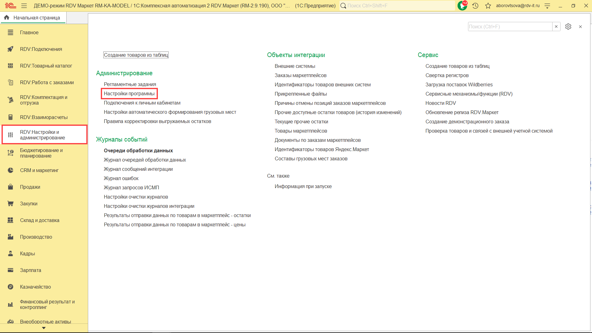Open the history clock icon
The image size is (592, 333).
click(475, 6)
